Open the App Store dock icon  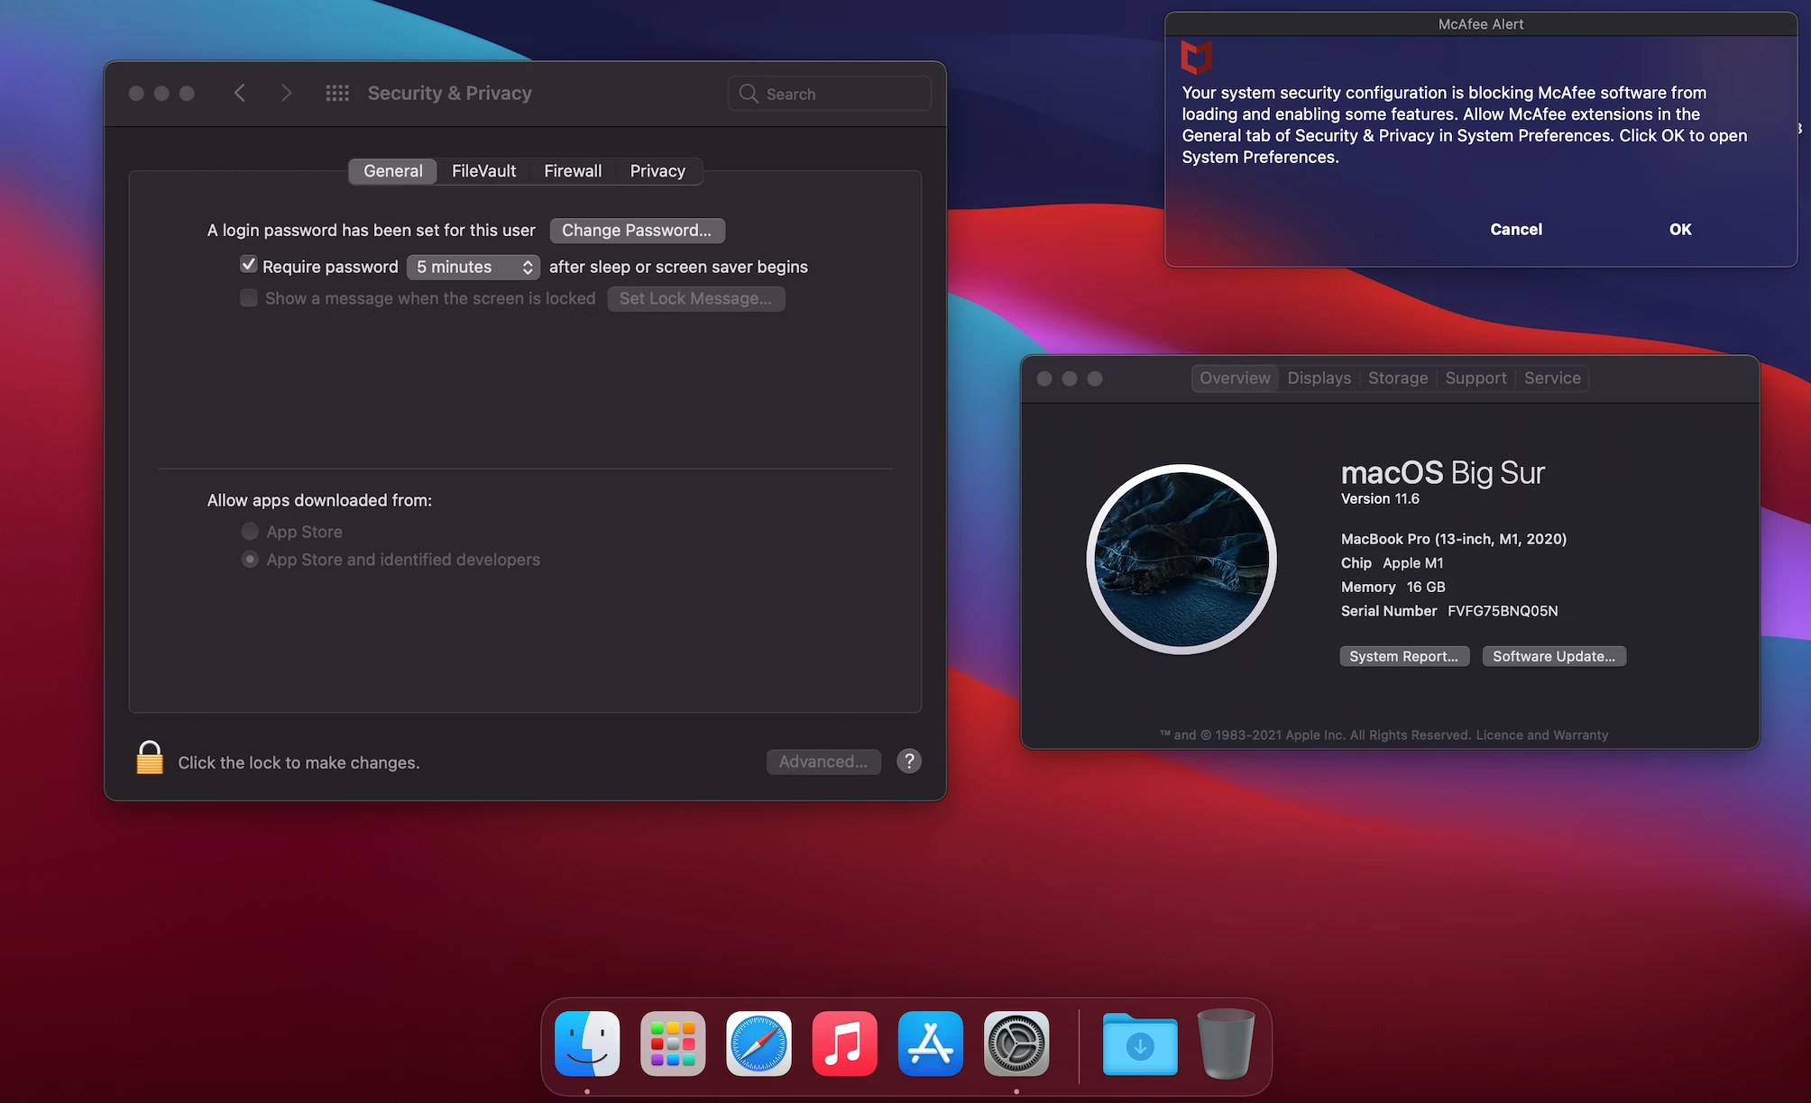930,1044
